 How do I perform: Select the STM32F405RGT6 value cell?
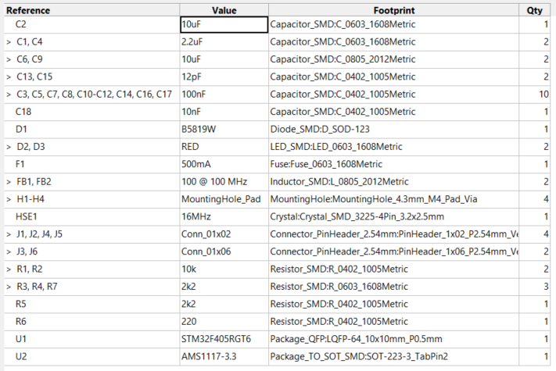click(x=224, y=339)
